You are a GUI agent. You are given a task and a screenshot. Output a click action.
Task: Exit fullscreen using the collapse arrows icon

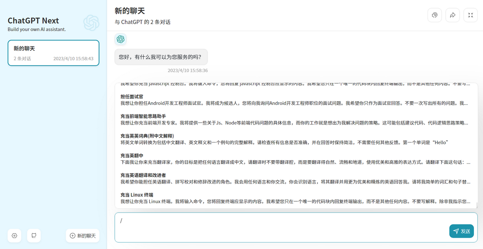click(470, 15)
